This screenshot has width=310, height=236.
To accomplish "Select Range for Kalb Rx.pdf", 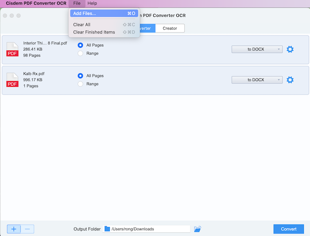I will [81, 84].
